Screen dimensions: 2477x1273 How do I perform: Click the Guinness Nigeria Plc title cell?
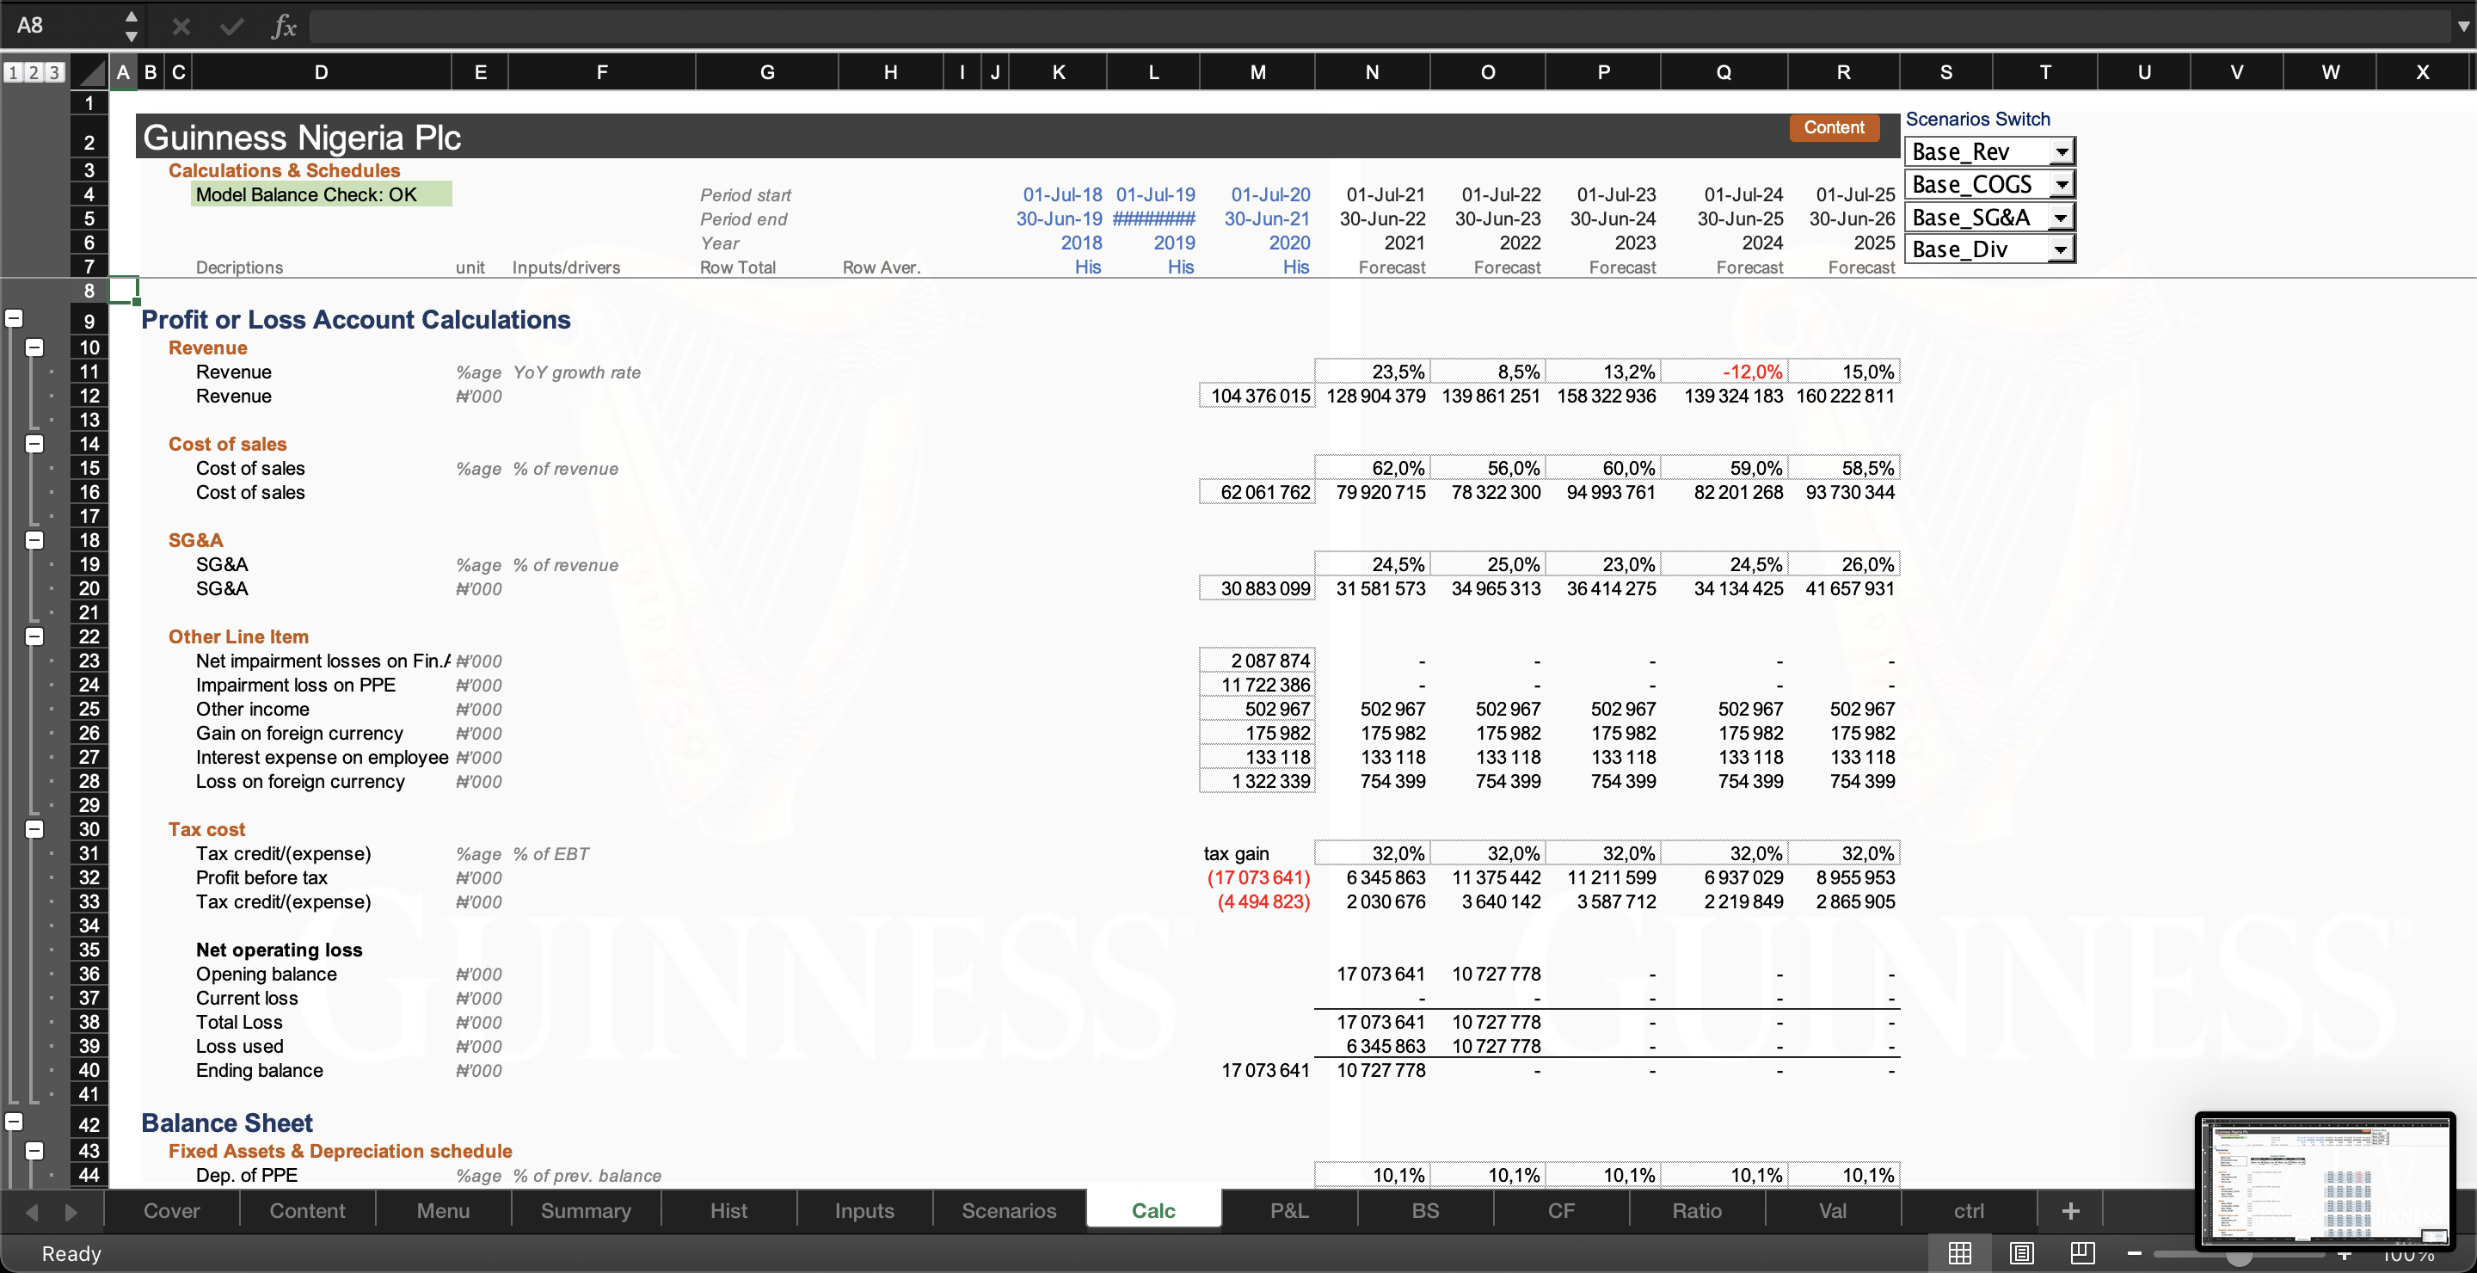pyautogui.click(x=302, y=138)
